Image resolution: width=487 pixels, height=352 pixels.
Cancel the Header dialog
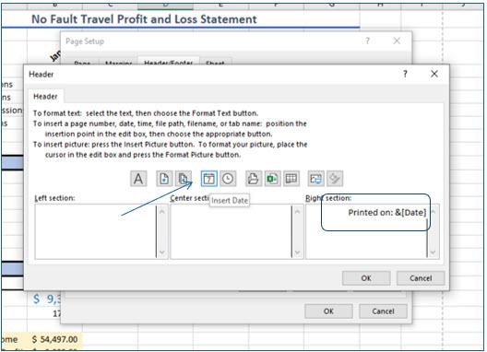(421, 278)
